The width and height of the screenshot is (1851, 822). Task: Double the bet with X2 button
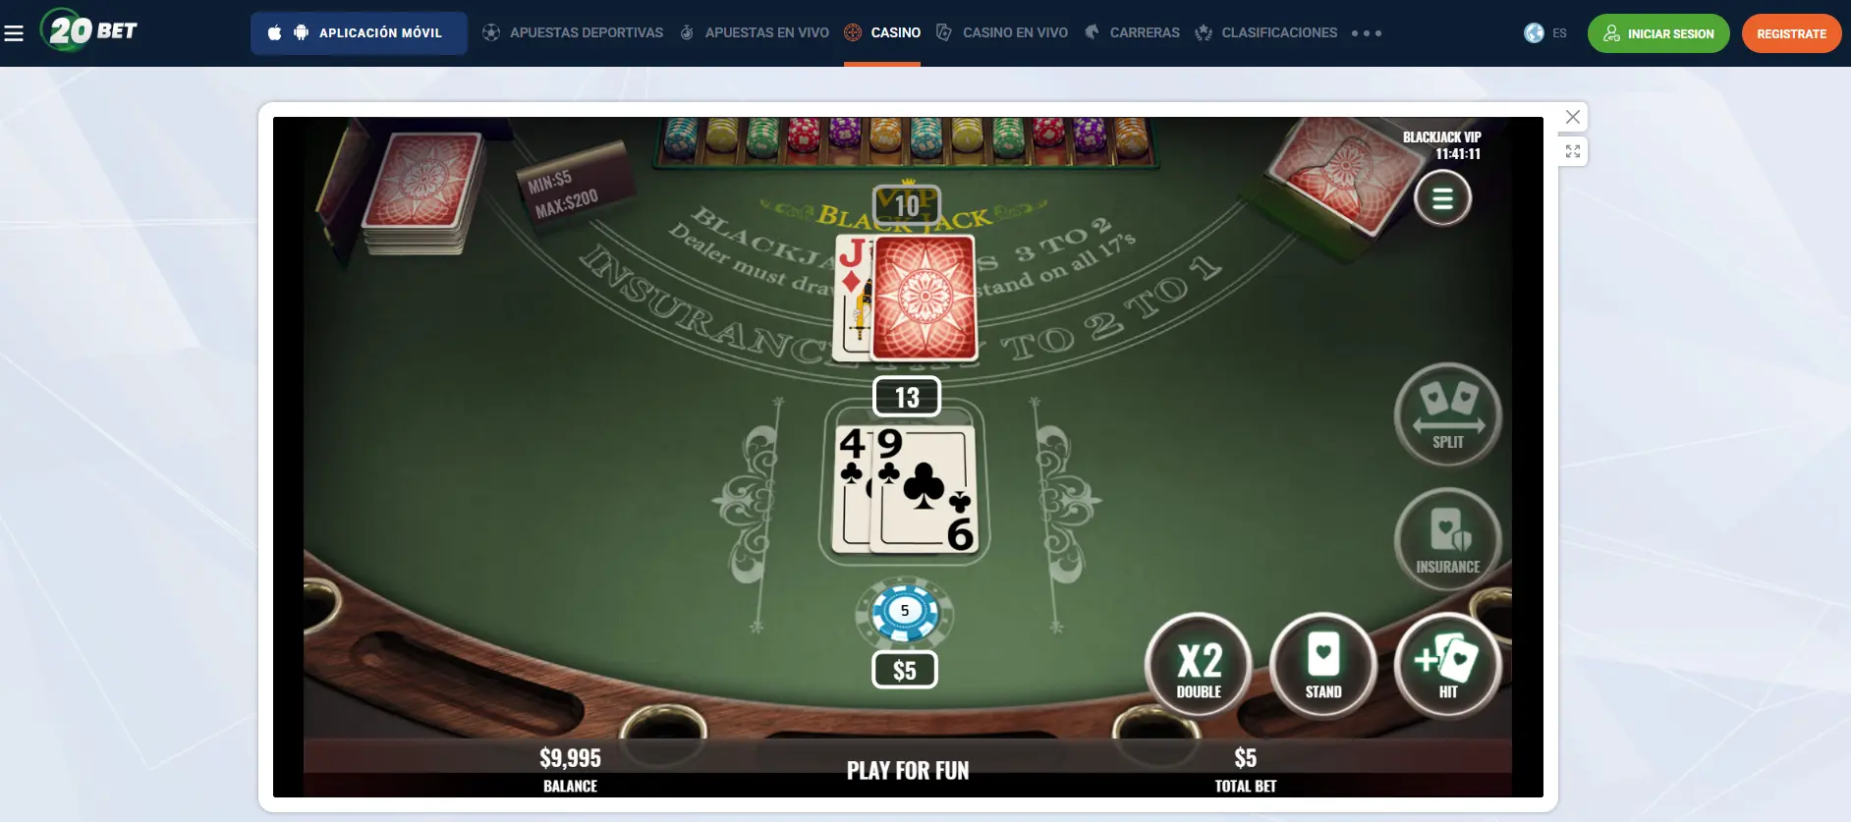point(1199,666)
